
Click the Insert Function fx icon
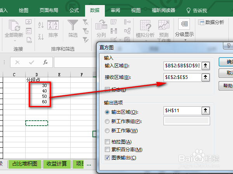pos(45,62)
